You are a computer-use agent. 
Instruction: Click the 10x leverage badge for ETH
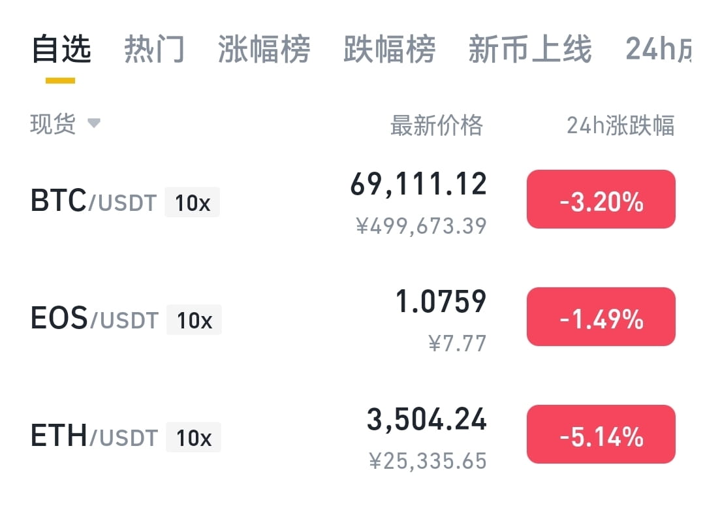pos(193,437)
